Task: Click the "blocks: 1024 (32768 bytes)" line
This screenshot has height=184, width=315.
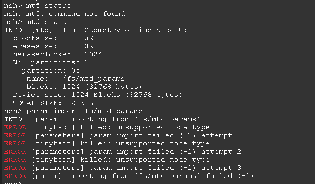Action: pos(84,87)
